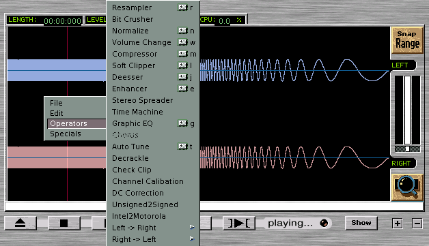
Task: Click the playing status indicator knob
Action: 324,223
